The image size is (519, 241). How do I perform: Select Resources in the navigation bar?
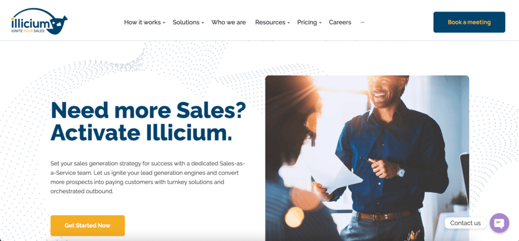pyautogui.click(x=270, y=22)
